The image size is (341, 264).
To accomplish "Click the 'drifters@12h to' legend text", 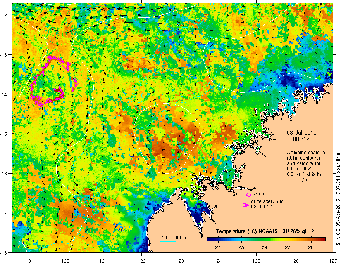I will click(x=267, y=201).
